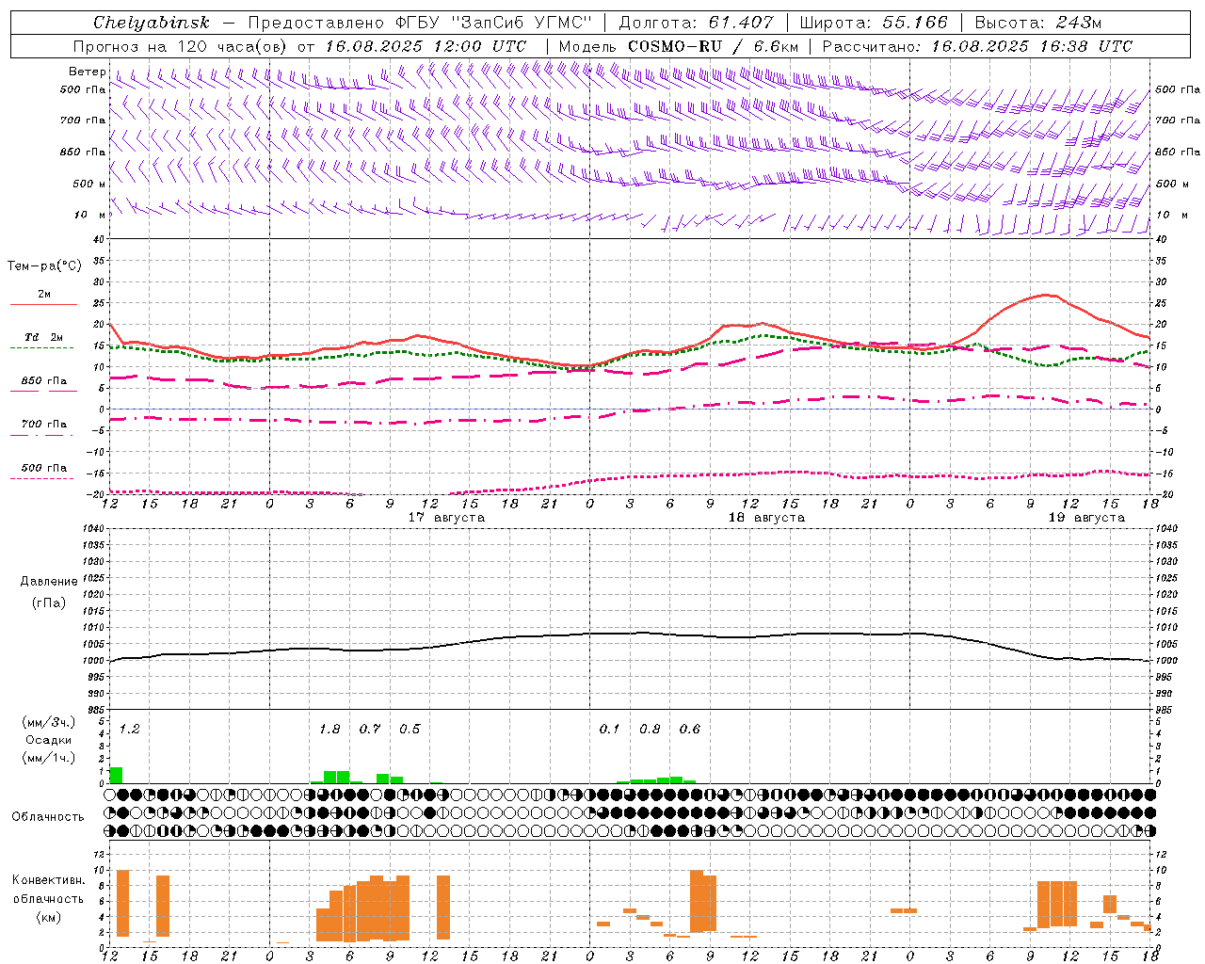
Task: Click the (мм/1ч.) precipitation unit label
Action: (x=49, y=757)
